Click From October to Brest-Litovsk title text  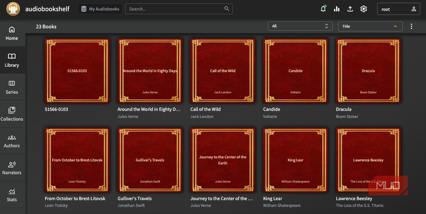[75, 199]
